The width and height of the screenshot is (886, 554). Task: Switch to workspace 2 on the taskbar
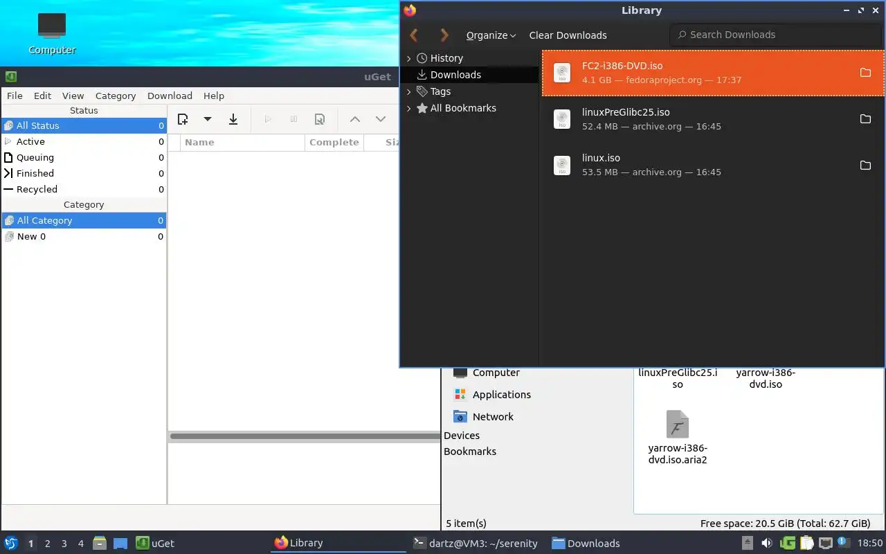click(x=47, y=544)
